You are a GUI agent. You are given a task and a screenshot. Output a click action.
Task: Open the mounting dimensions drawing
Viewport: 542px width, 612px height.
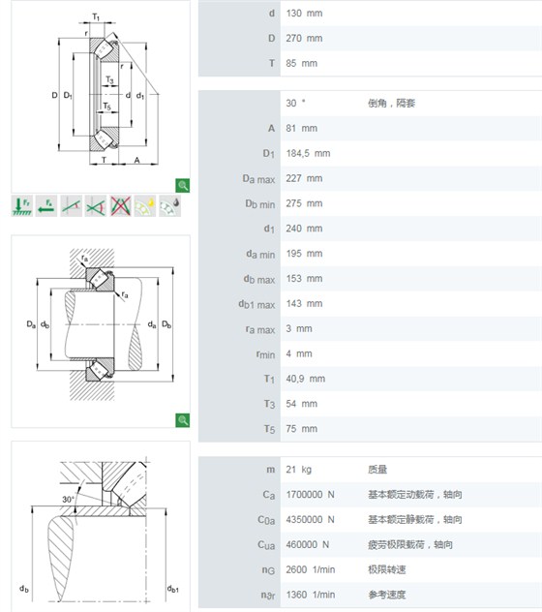(101, 331)
